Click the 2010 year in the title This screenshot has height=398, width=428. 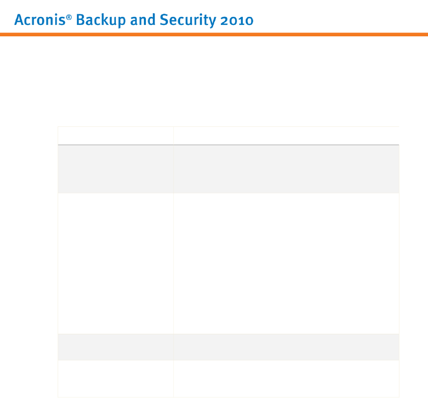click(x=237, y=20)
